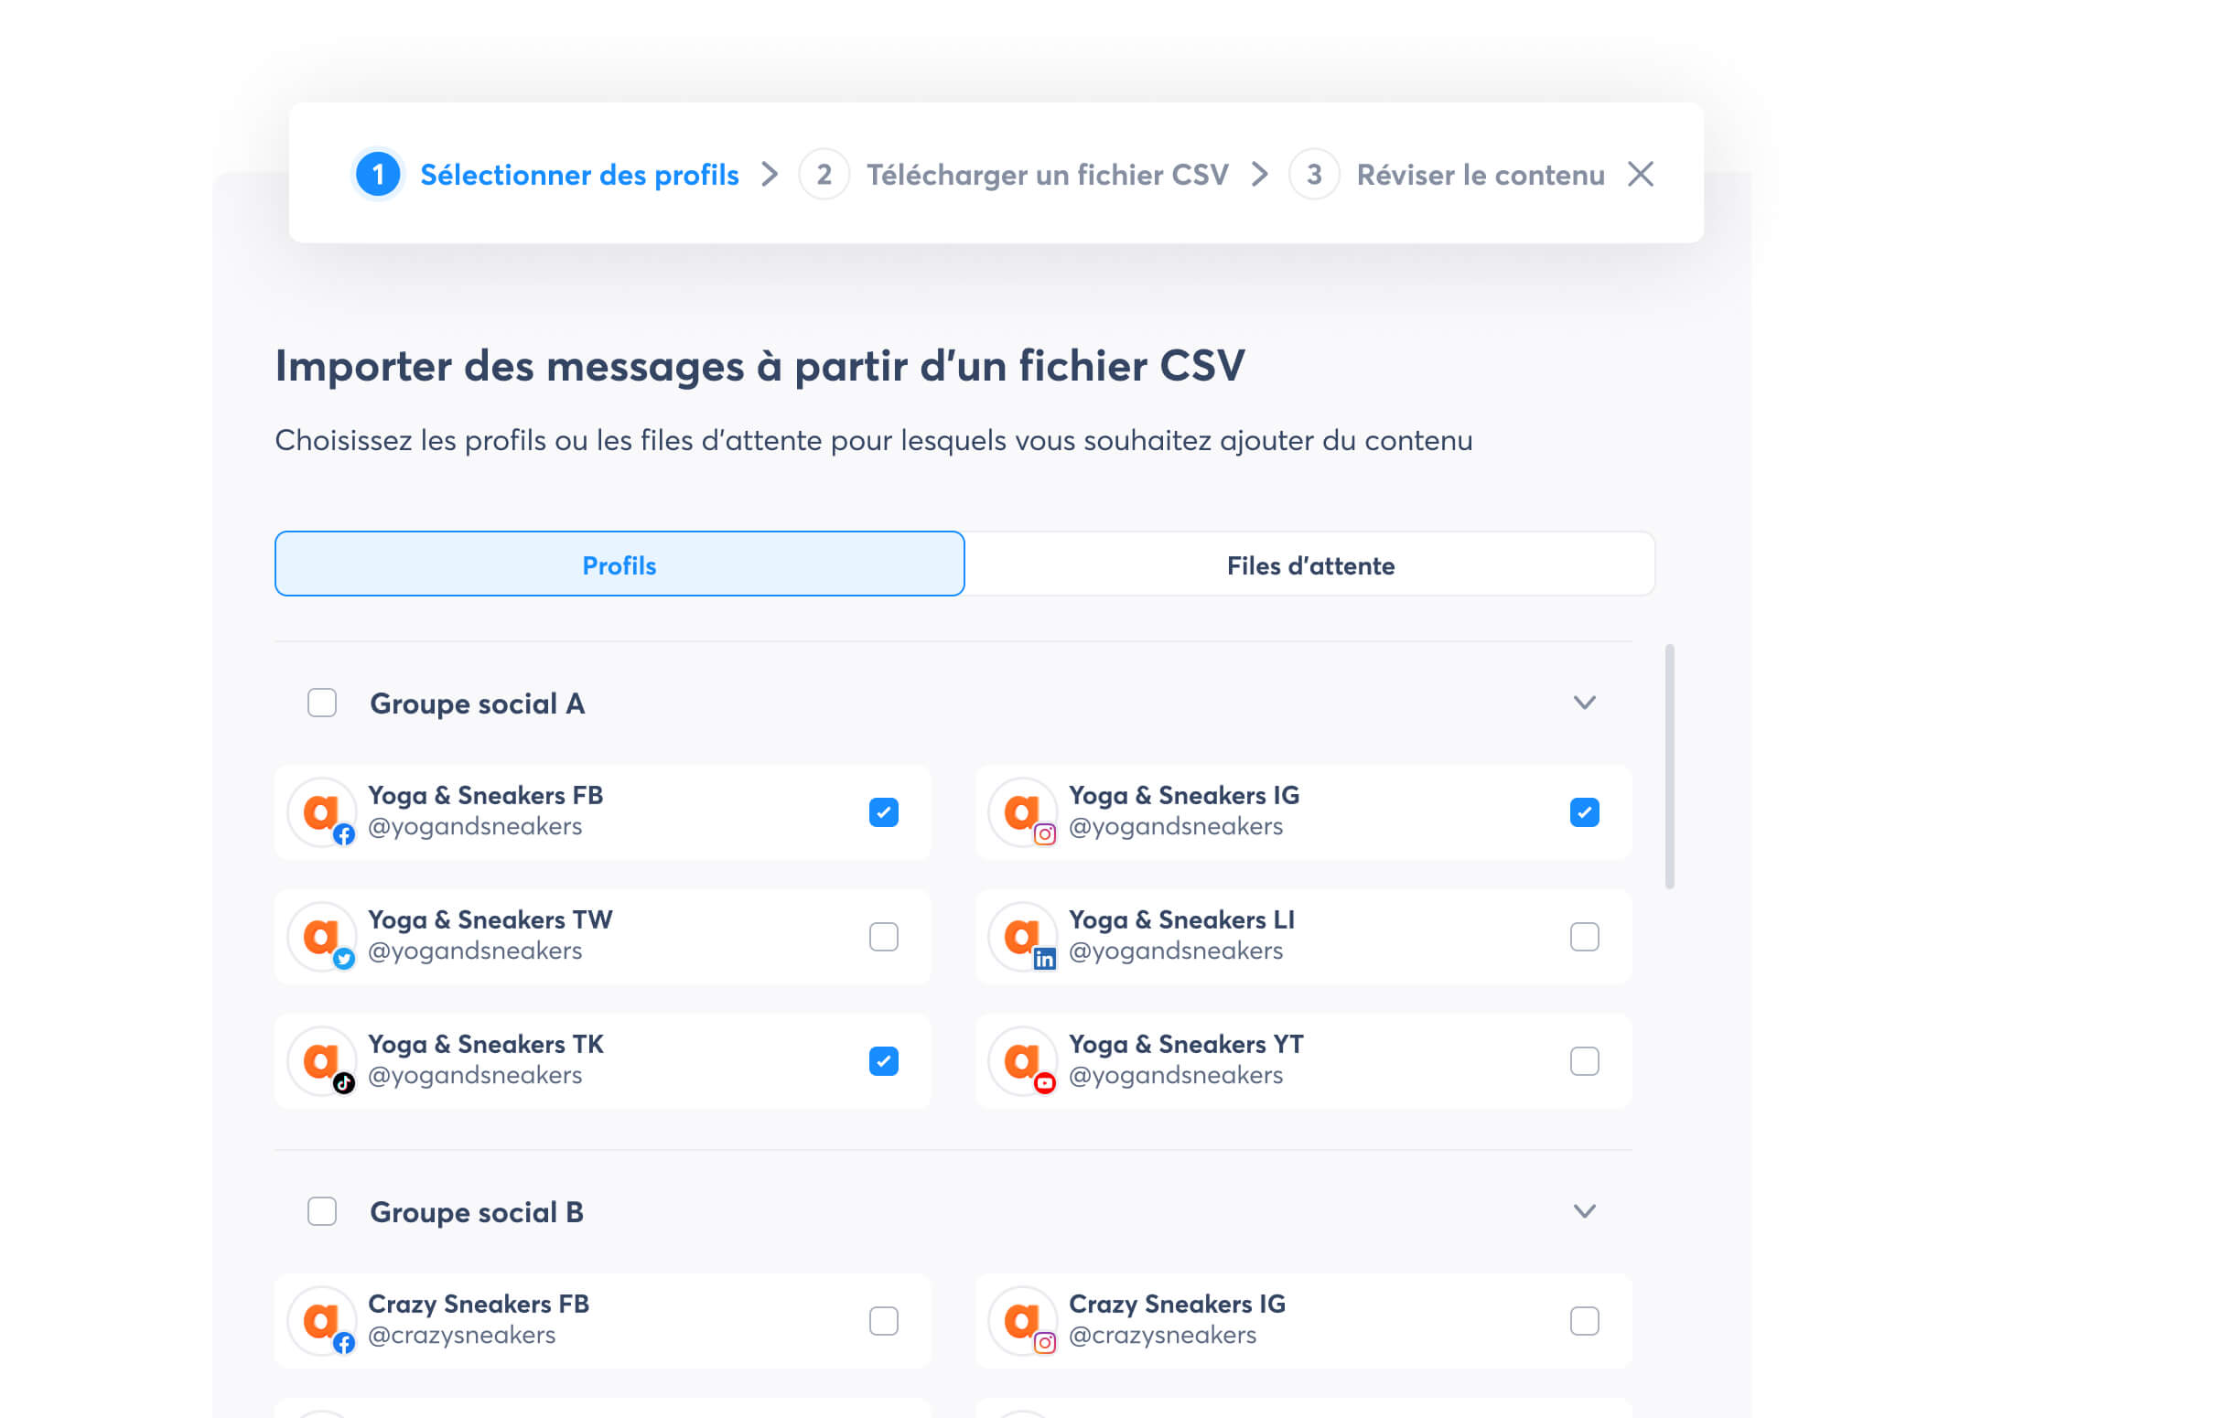The image size is (2219, 1418).
Task: Click the Crazy Sneakers IG profile avatar
Action: (1022, 1321)
